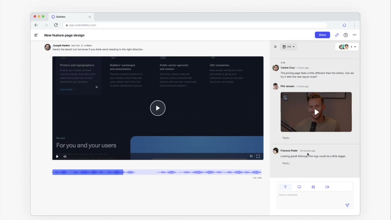Image resolution: width=391 pixels, height=220 pixels.
Task: Open the hamburger menu beside the page title
Action: point(36,35)
